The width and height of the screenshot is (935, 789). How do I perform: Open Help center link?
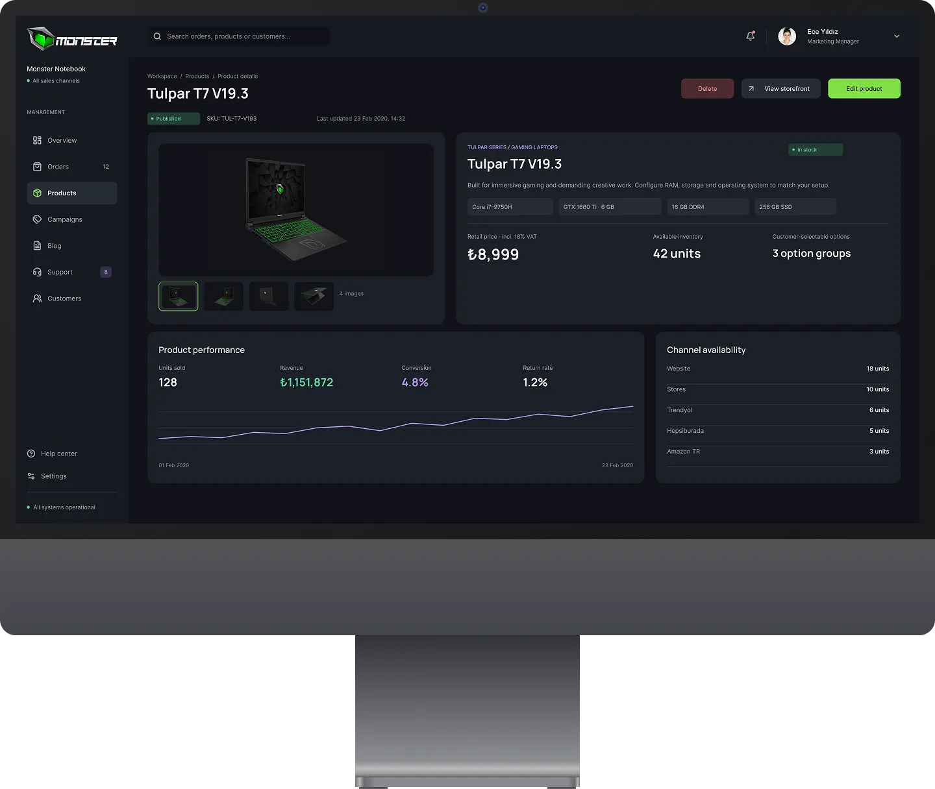(x=52, y=454)
